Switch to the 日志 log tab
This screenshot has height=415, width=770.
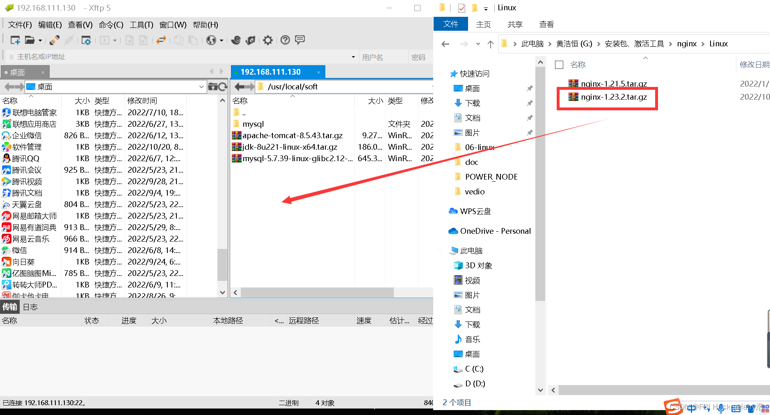[x=30, y=307]
